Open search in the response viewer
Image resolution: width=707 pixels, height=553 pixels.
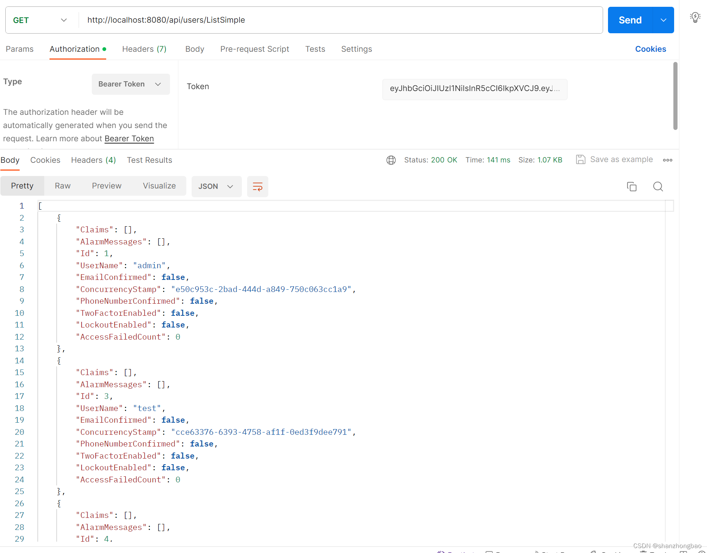click(x=657, y=186)
